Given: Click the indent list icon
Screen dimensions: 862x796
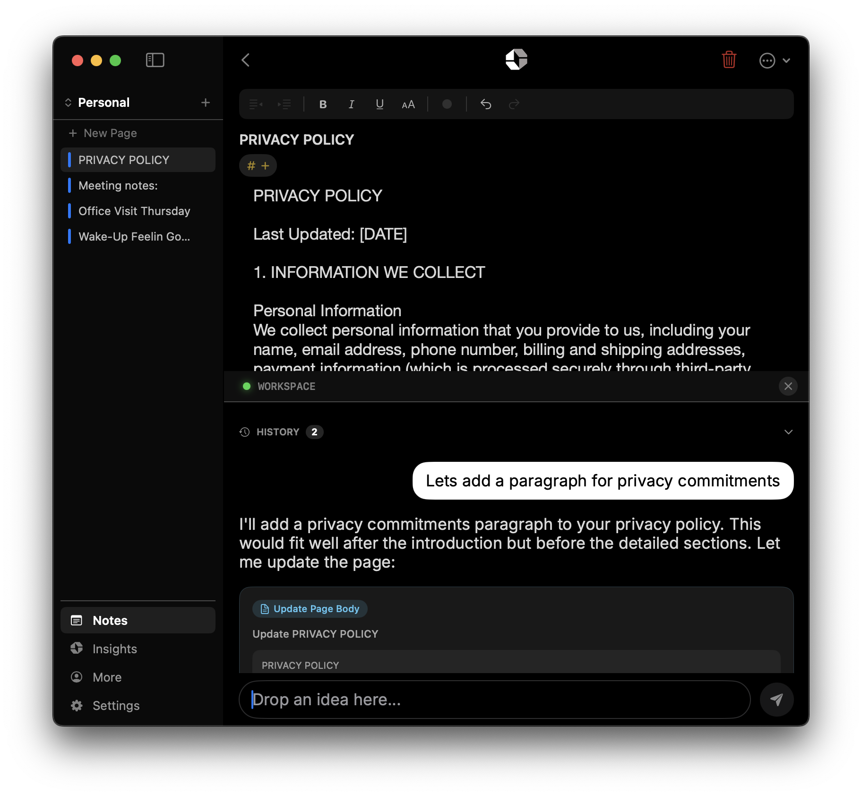Looking at the screenshot, I should (284, 104).
